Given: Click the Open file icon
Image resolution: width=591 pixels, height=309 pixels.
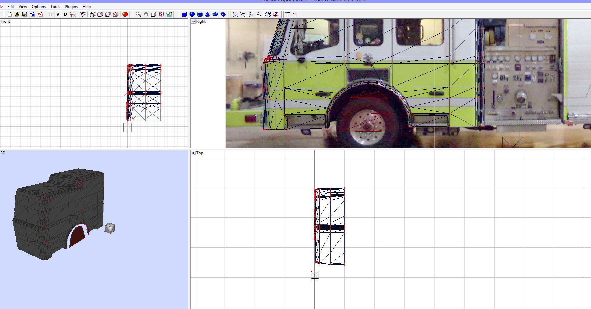Looking at the screenshot, I should click(16, 14).
